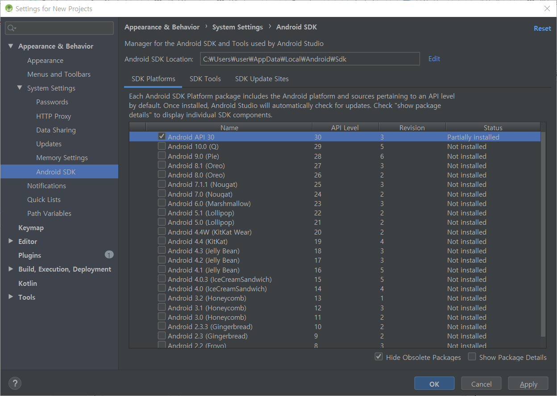This screenshot has height=396, width=557.
Task: Select the Android 4.0.3 (IceCreamSandwich) row name
Action: click(x=220, y=279)
